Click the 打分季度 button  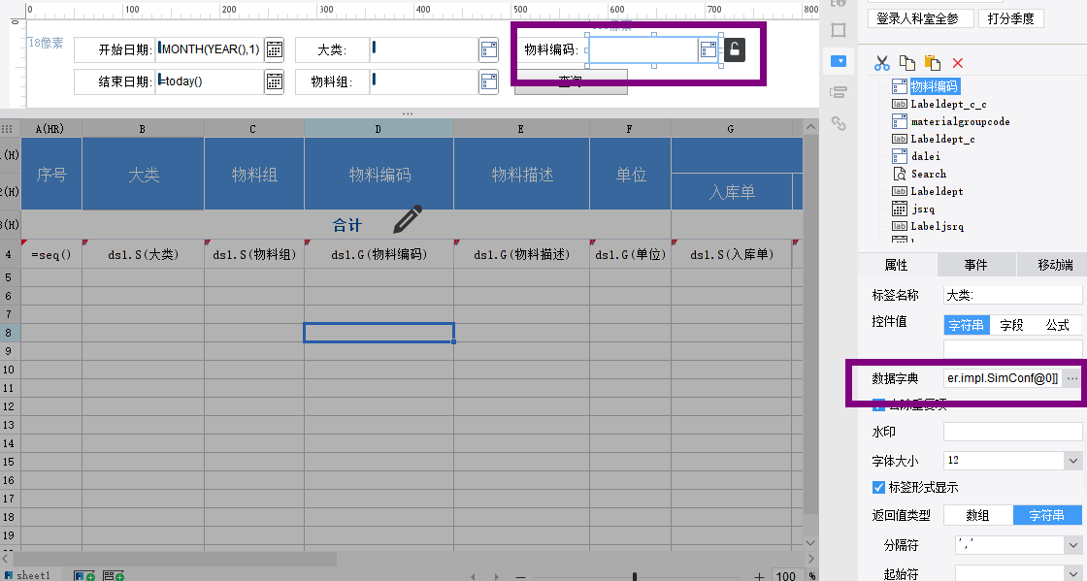click(1010, 18)
